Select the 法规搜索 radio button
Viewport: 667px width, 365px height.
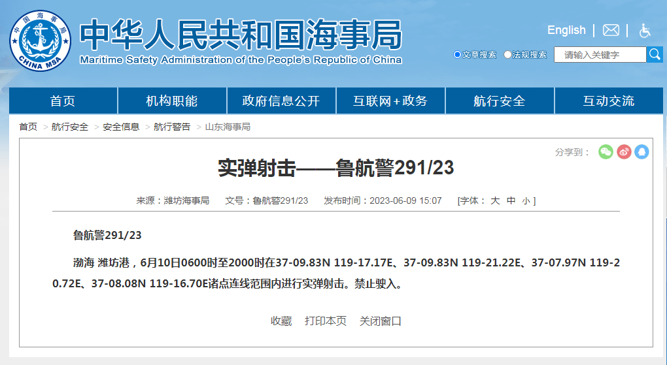[507, 54]
